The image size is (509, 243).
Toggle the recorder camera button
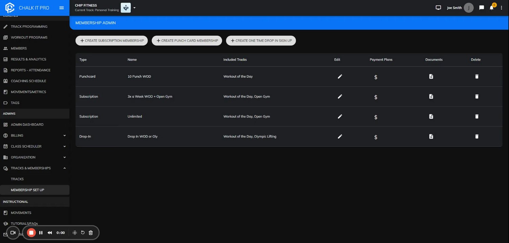click(13, 233)
